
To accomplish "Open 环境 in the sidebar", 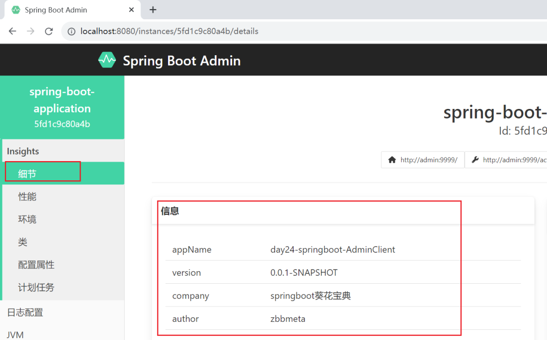I will click(x=63, y=219).
